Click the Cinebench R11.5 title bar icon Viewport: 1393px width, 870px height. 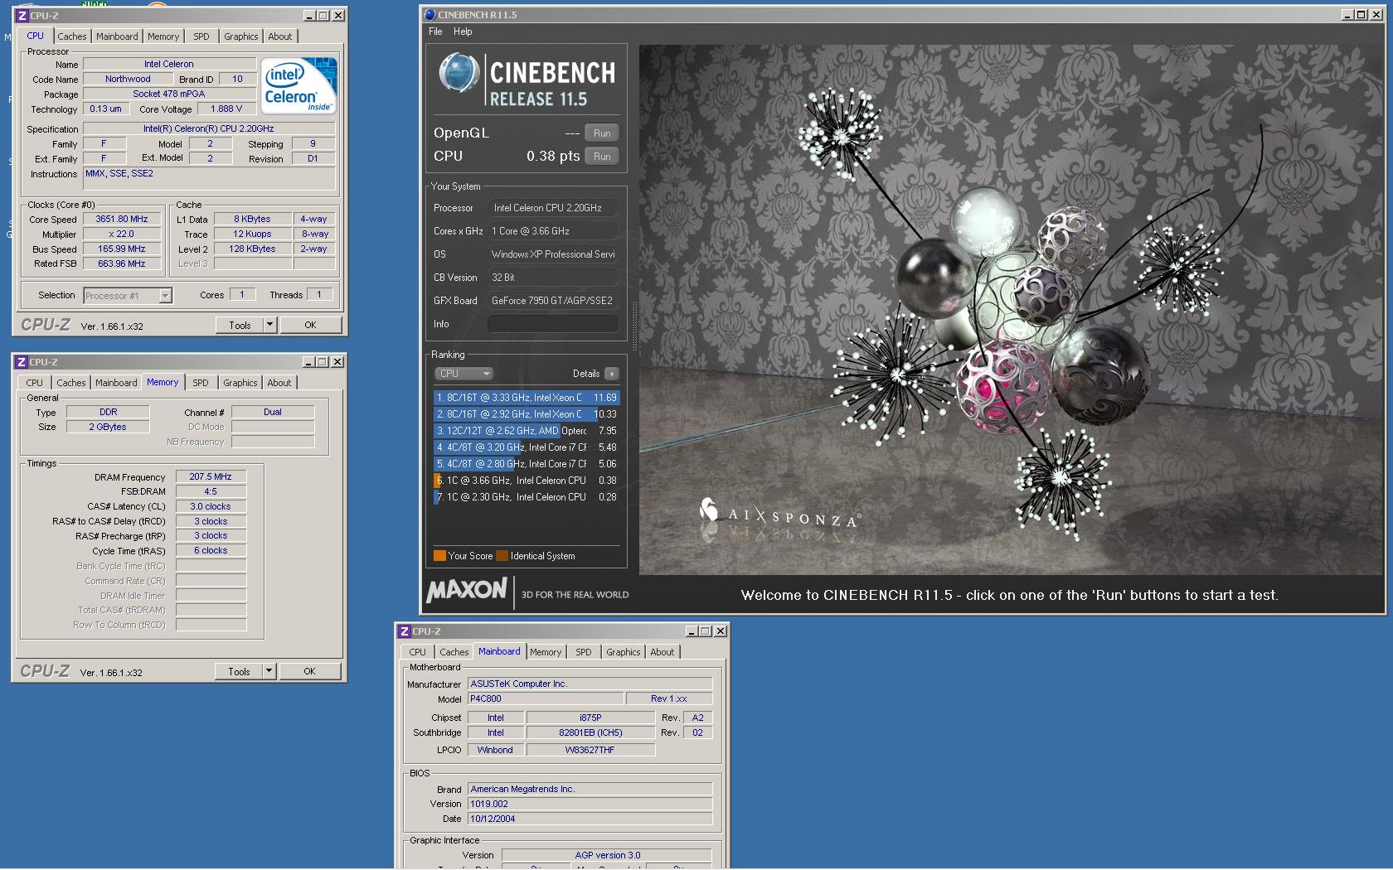430,15
